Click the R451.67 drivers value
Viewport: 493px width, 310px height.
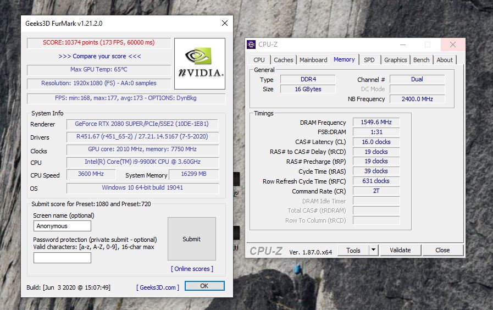coord(142,137)
